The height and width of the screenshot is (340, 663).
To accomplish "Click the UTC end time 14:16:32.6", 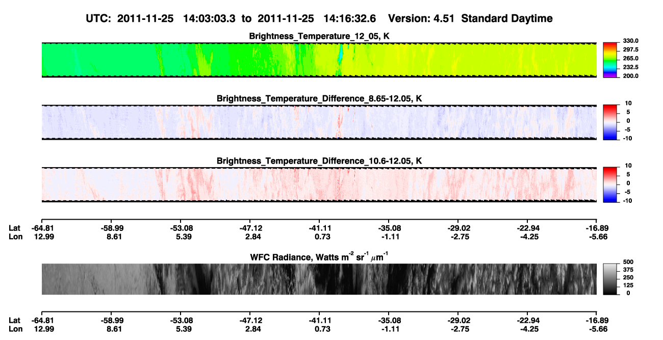I will 350,19.
